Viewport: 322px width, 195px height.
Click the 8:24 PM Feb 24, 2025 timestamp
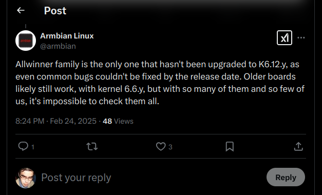(56, 121)
